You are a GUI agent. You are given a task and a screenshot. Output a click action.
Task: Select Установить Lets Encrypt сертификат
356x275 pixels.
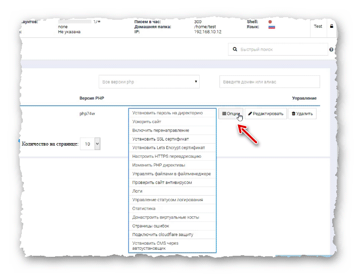coord(172,148)
